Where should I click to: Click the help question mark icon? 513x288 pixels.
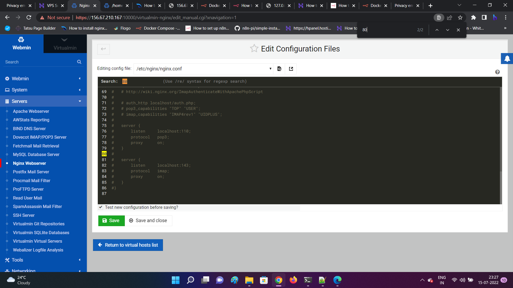pyautogui.click(x=497, y=72)
